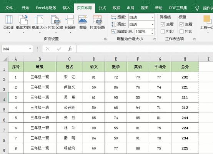Click the 缩放比例 scale icon

[114, 32]
